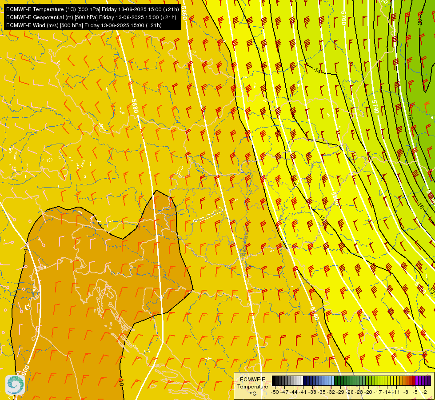Select the 'ECMWF-E Wind (m/s) [500 hPa]' title line

(84, 25)
